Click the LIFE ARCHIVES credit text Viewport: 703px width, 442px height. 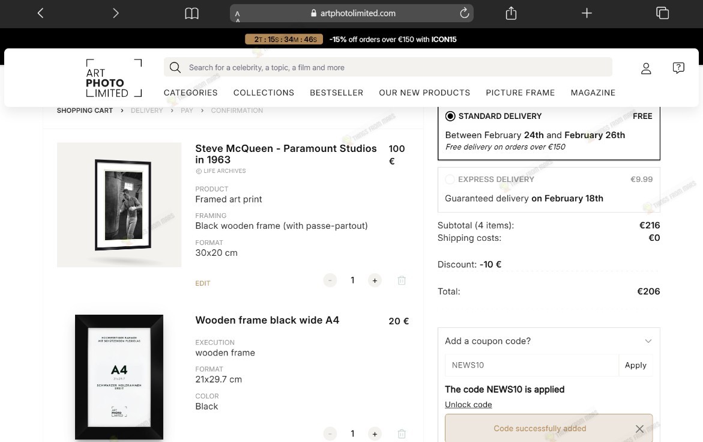click(x=220, y=171)
